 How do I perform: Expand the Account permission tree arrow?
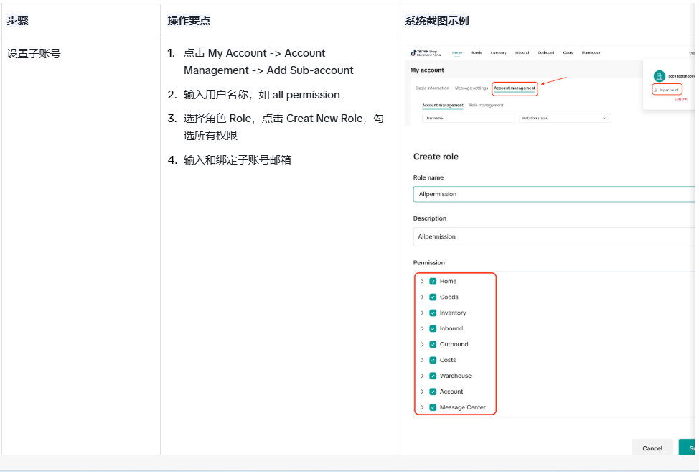coord(422,392)
